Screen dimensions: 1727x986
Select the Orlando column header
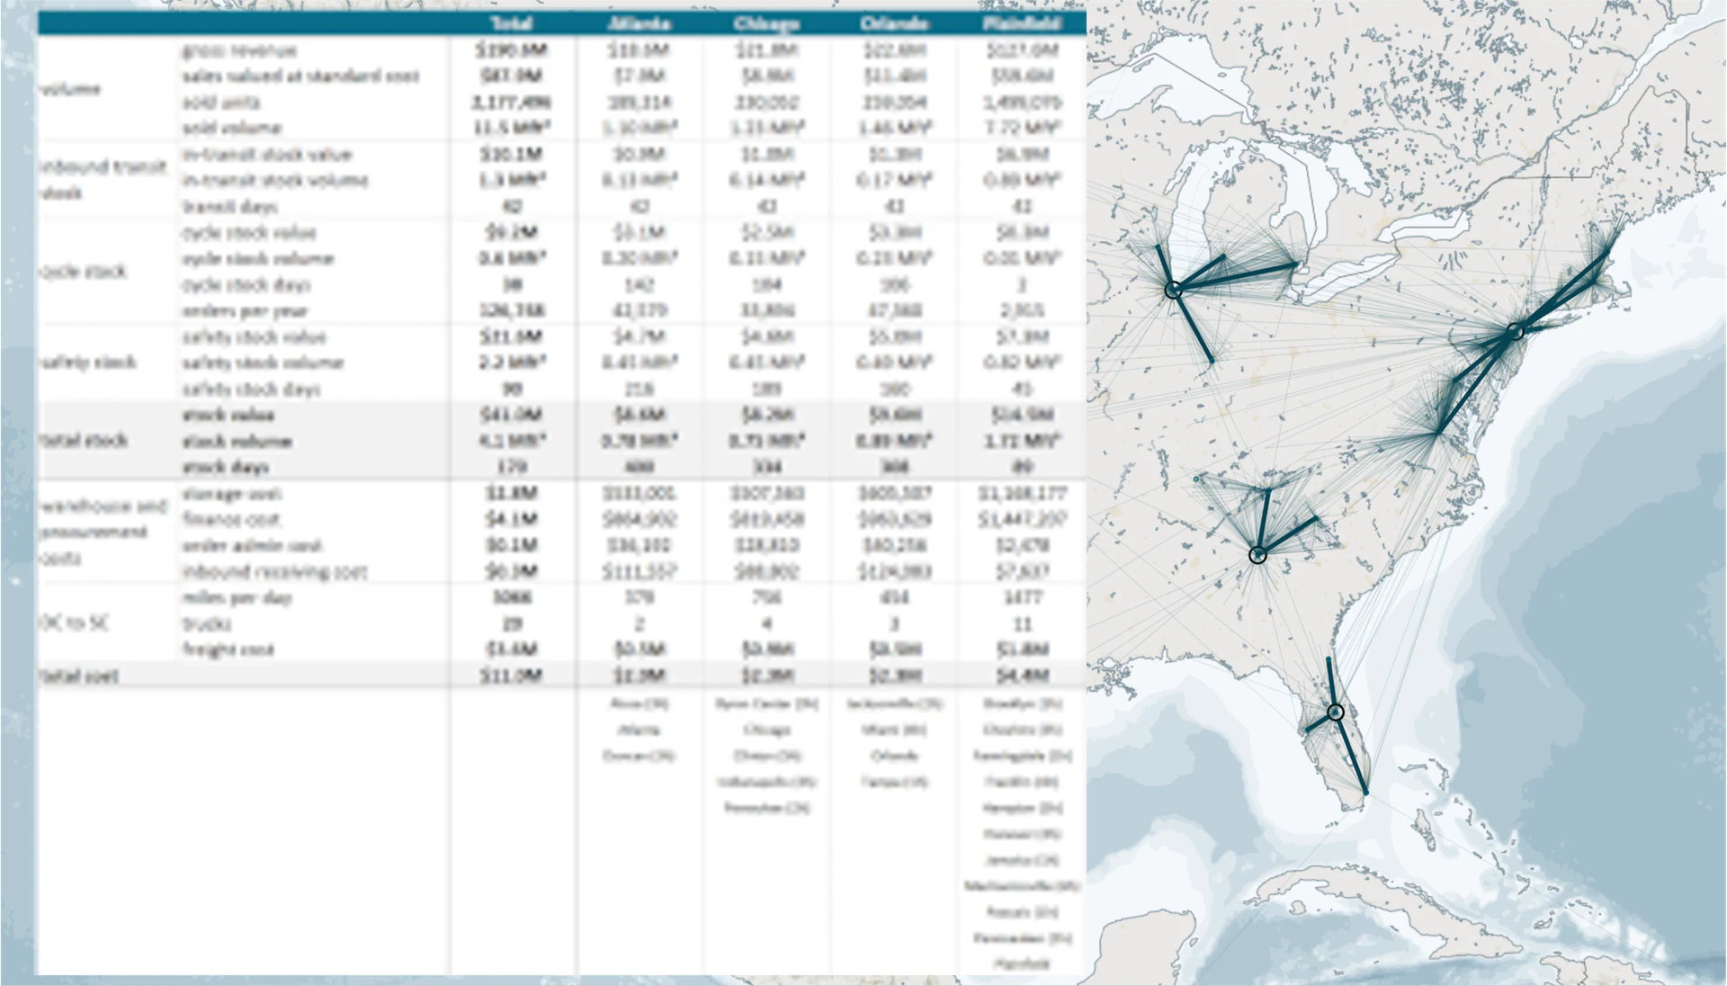(894, 23)
